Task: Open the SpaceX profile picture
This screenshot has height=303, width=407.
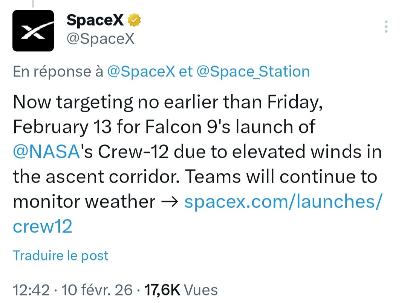Action: click(x=33, y=31)
